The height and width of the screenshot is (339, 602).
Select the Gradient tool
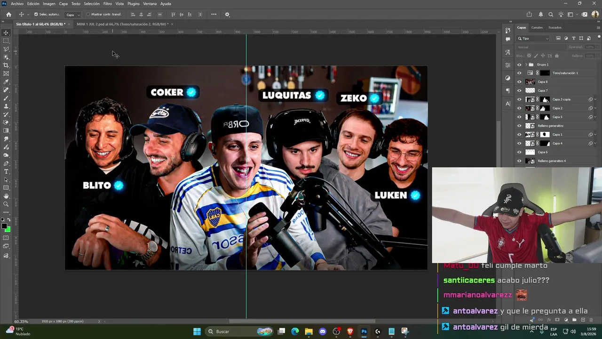click(x=6, y=131)
